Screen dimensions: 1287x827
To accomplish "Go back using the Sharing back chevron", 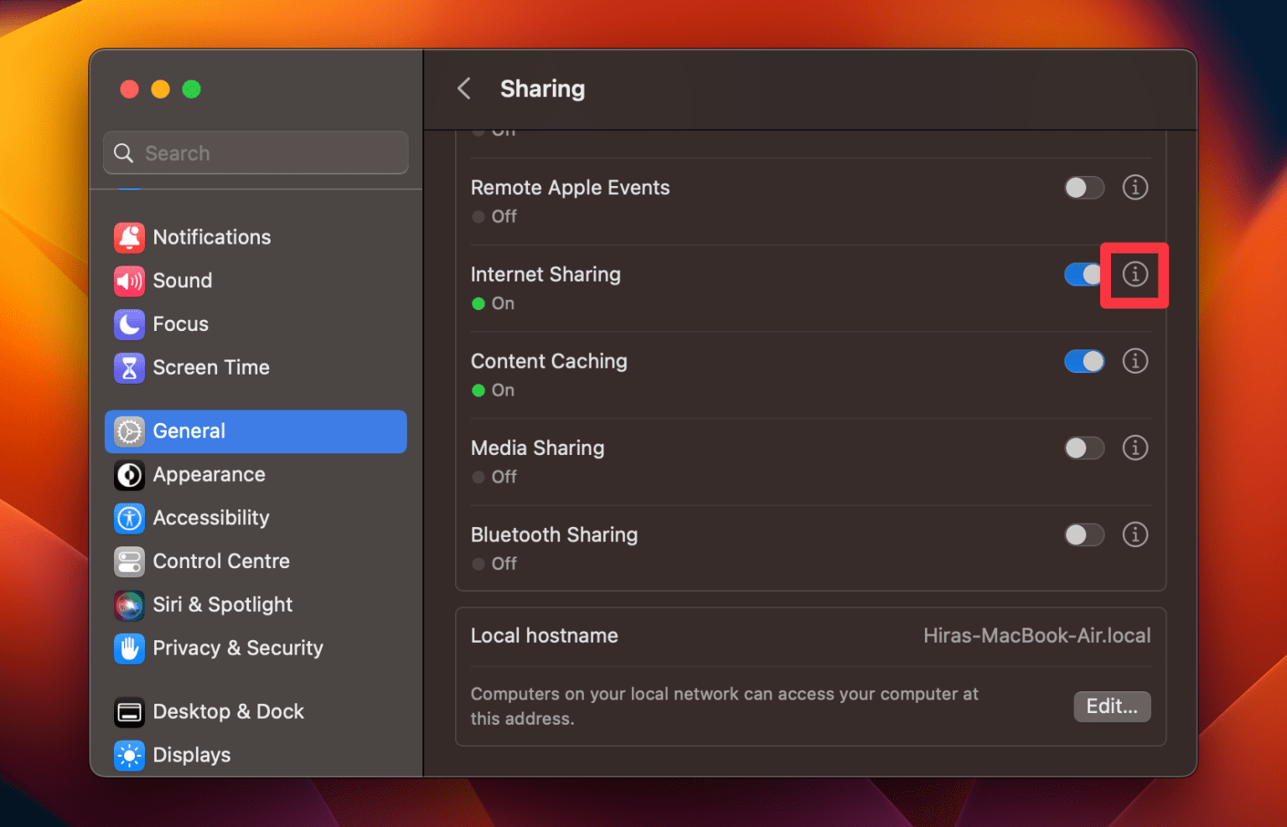I will [464, 88].
